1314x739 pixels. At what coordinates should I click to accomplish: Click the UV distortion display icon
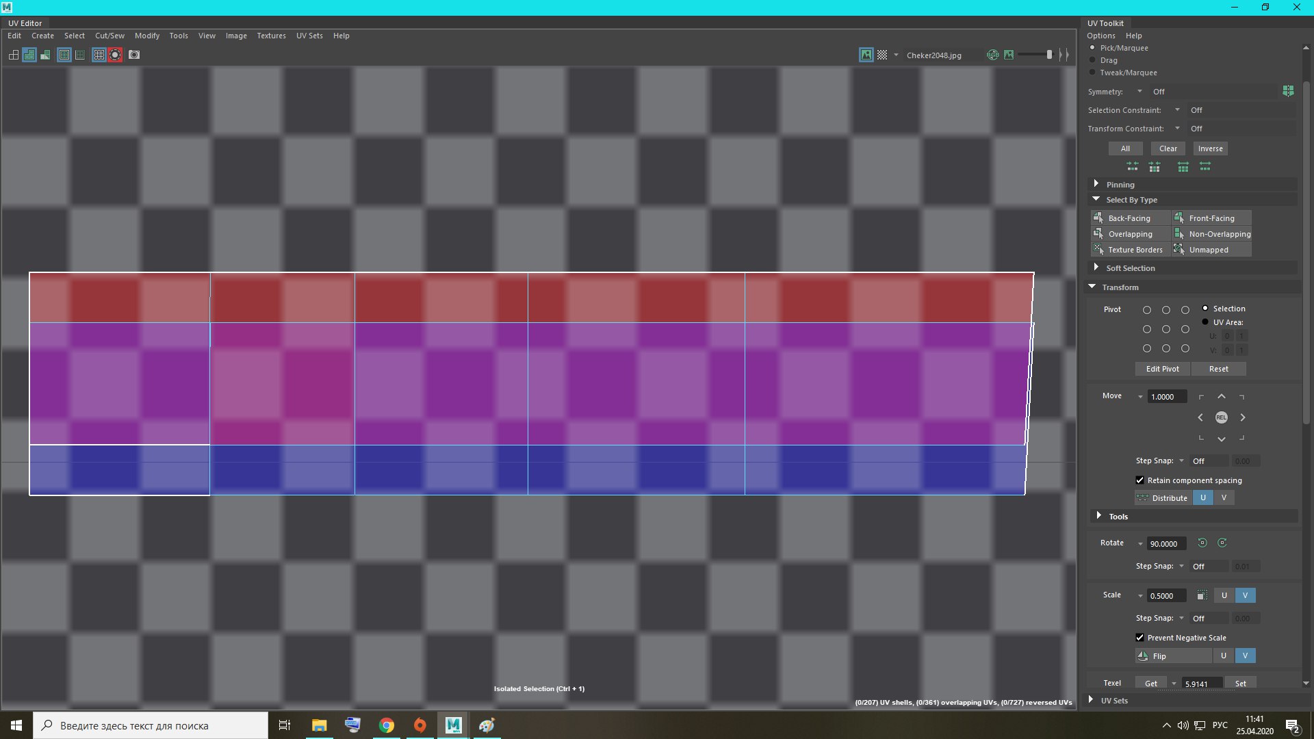(45, 55)
